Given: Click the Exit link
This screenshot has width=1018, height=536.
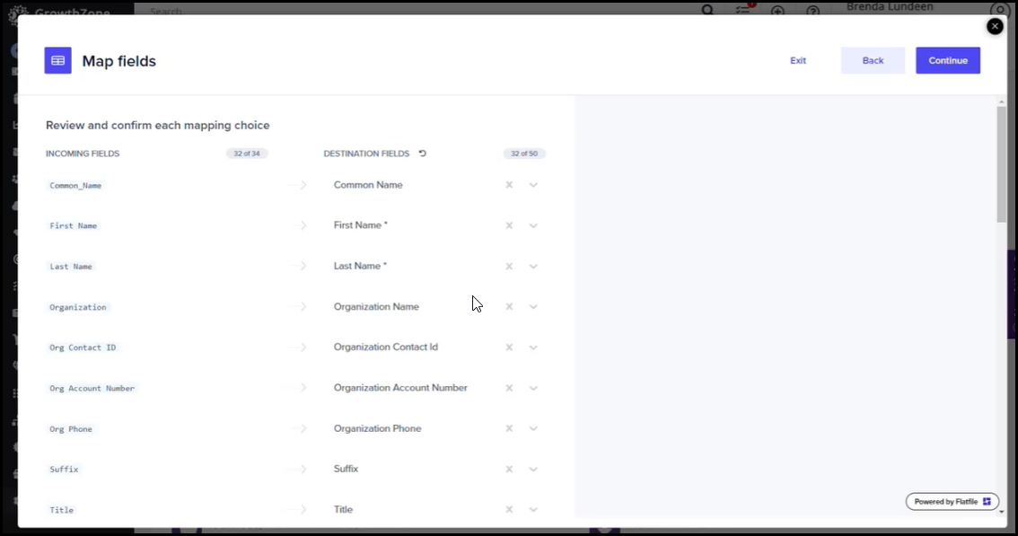Looking at the screenshot, I should point(798,61).
